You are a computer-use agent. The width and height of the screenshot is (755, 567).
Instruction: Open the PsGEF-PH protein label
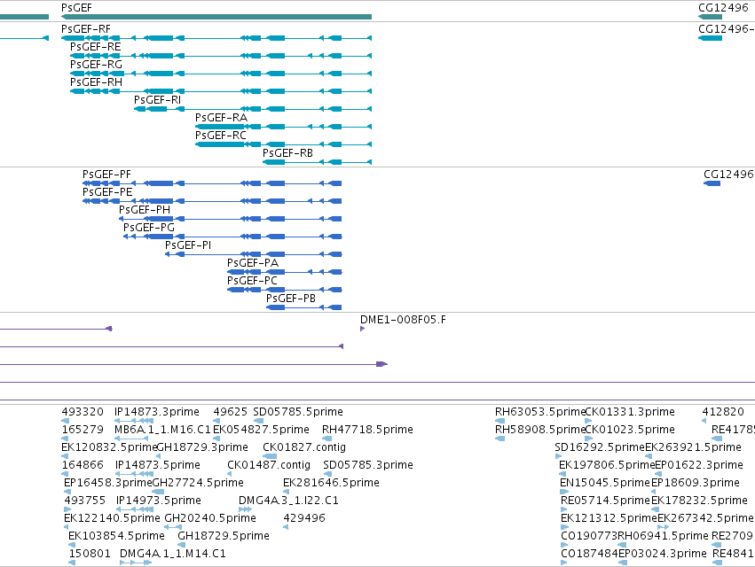coord(145,210)
